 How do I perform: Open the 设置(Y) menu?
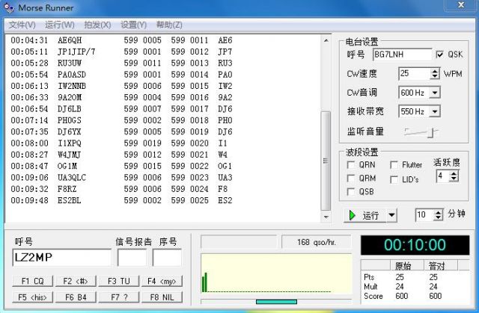click(133, 25)
